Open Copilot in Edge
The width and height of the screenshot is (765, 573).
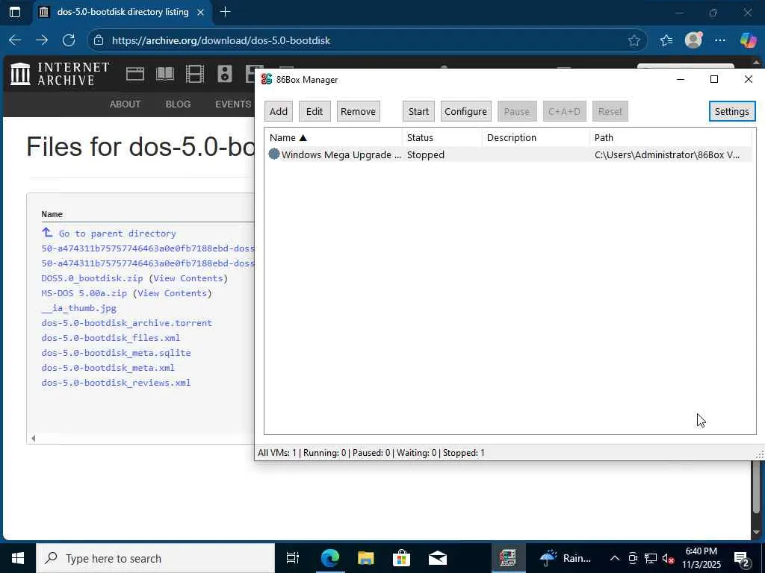pos(748,40)
